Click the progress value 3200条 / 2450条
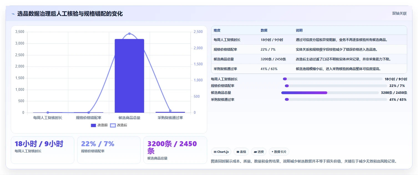The width and height of the screenshot is (418, 175). click(x=394, y=93)
